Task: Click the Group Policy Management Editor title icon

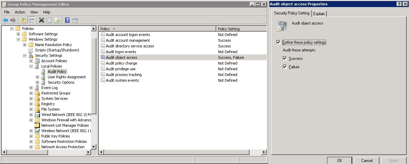Action: (4, 4)
